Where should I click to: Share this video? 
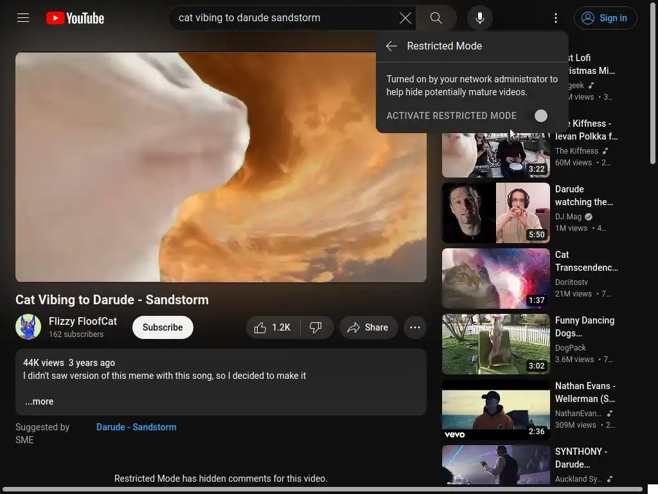click(x=368, y=327)
